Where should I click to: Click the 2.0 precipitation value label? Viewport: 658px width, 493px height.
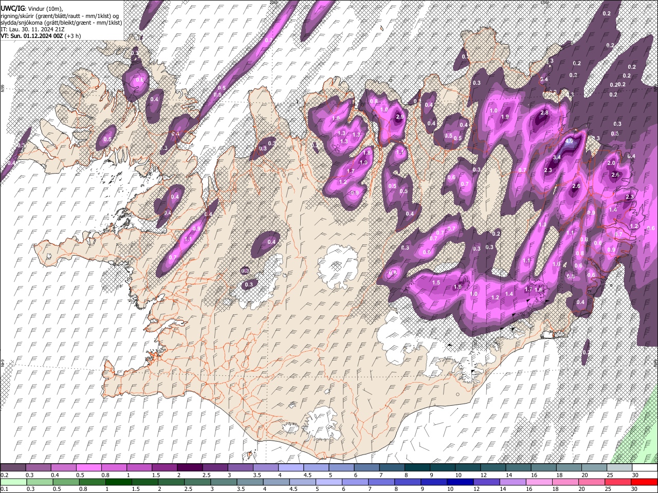611,163
